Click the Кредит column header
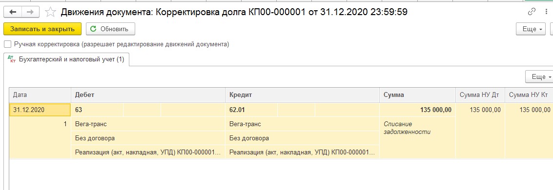 [302, 95]
